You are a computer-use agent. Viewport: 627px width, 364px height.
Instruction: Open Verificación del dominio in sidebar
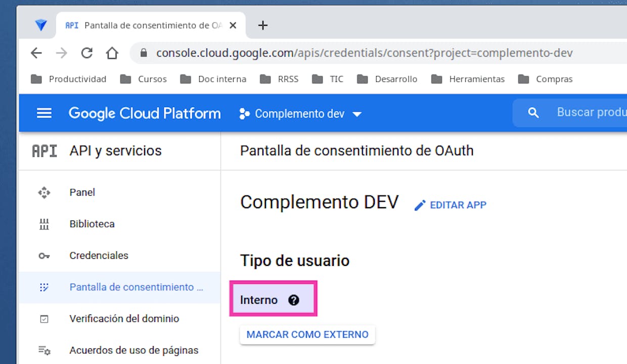[x=120, y=318]
